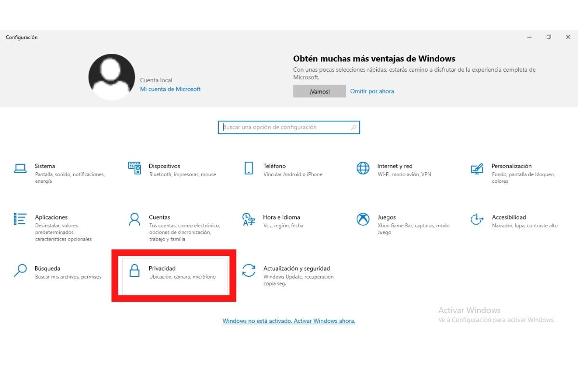Image resolution: width=578 pixels, height=385 pixels.
Task: Select the Cuentas title text
Action: point(159,217)
